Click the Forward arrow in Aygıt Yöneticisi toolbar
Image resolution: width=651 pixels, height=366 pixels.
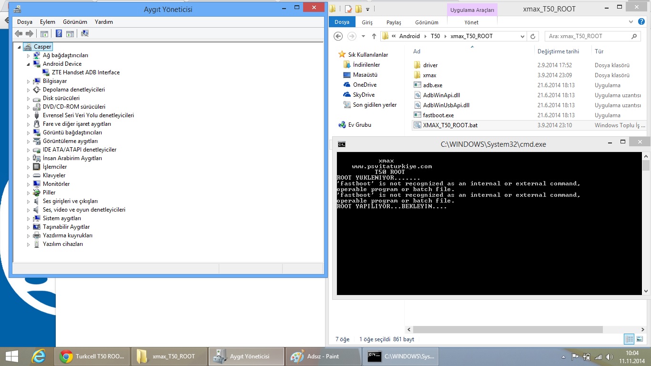pyautogui.click(x=29, y=33)
